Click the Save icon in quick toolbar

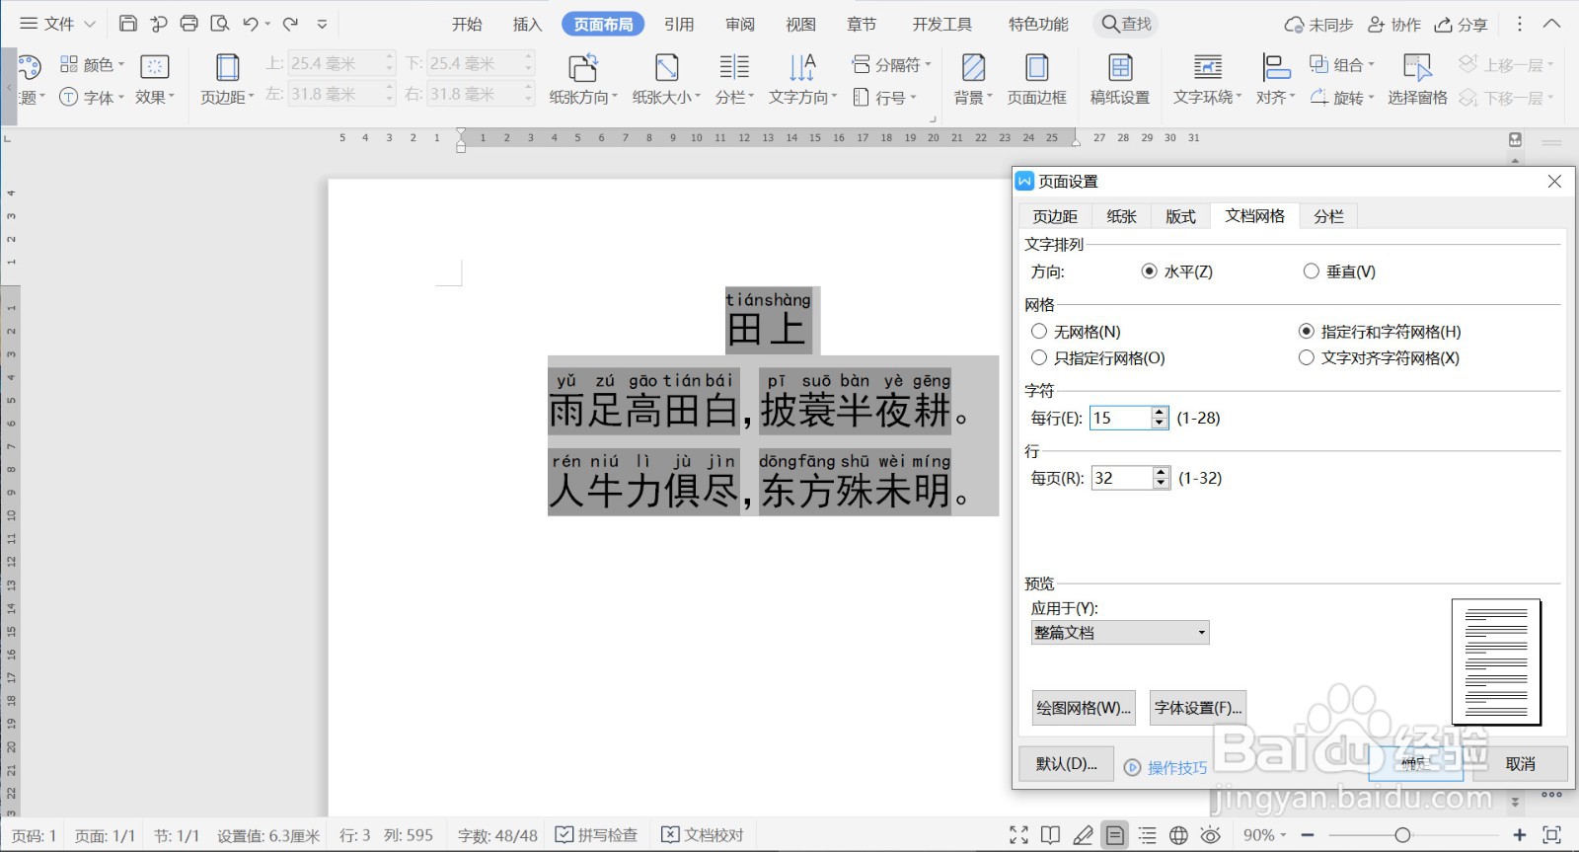pyautogui.click(x=127, y=24)
